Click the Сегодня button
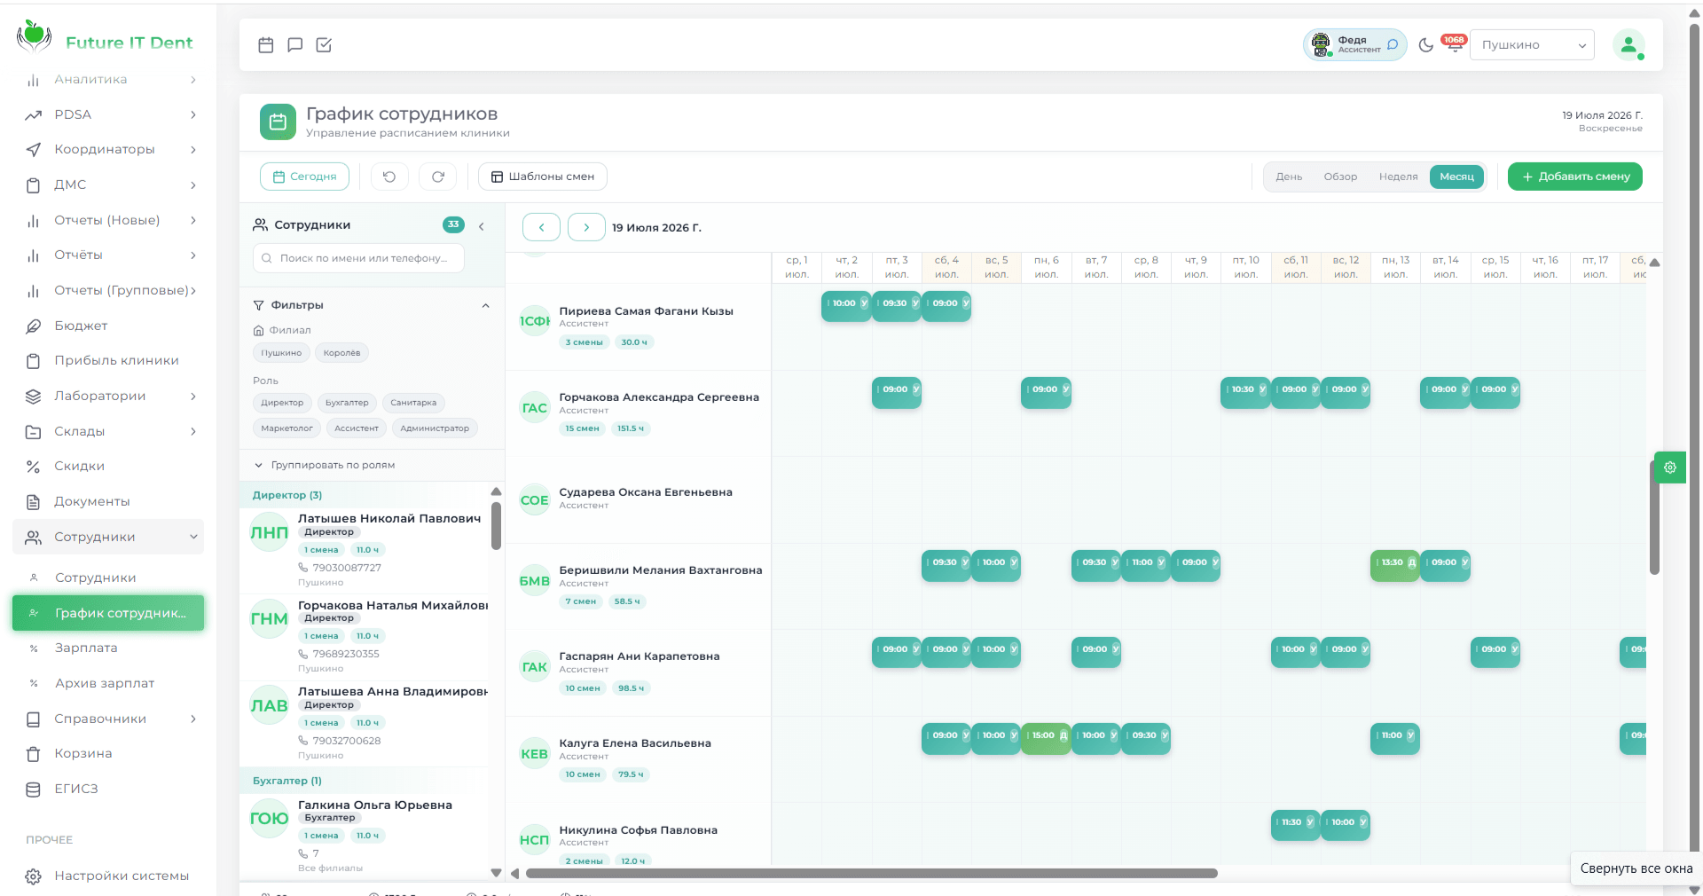The image size is (1703, 896). pos(304,177)
